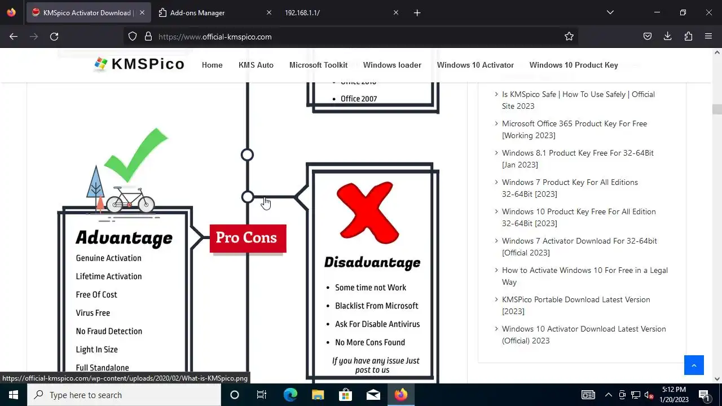Open File Explorer from taskbar

(x=318, y=395)
